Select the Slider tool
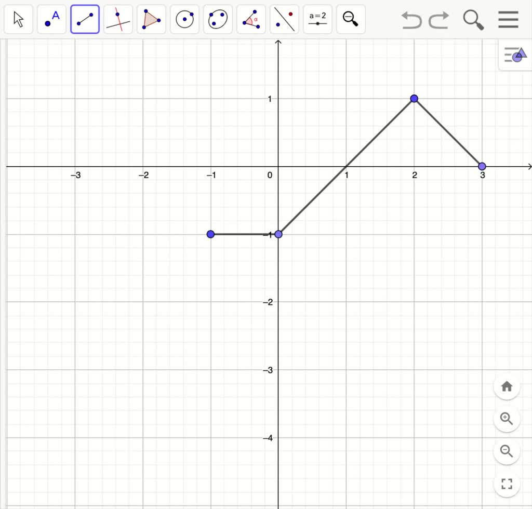The image size is (532, 509). tap(317, 19)
